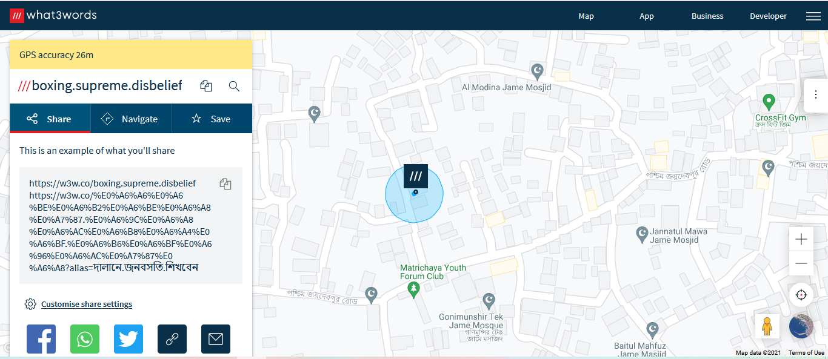
Task: Click the w3w.co/boxing.supreme.disbelief URL text
Action: tap(113, 183)
